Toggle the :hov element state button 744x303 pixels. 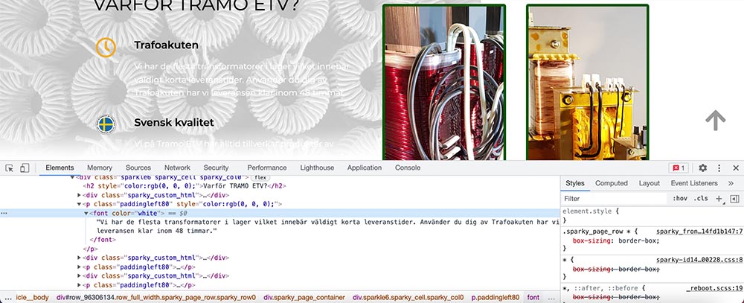click(x=680, y=199)
